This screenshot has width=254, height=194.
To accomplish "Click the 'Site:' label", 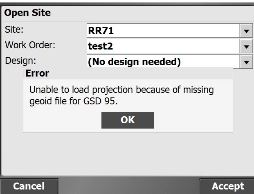I will tap(15, 30).
